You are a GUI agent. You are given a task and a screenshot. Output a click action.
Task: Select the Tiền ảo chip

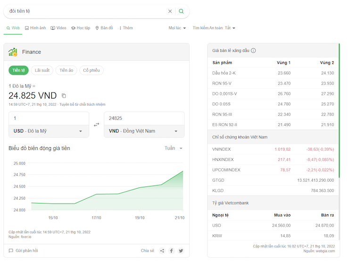coord(66,70)
